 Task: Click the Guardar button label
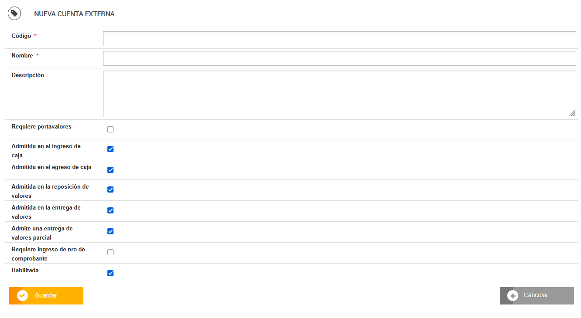coord(46,295)
